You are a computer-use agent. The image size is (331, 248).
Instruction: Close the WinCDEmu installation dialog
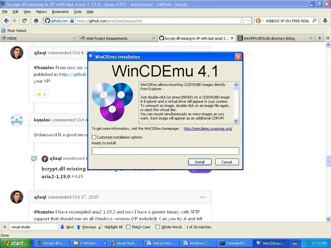coord(238,57)
